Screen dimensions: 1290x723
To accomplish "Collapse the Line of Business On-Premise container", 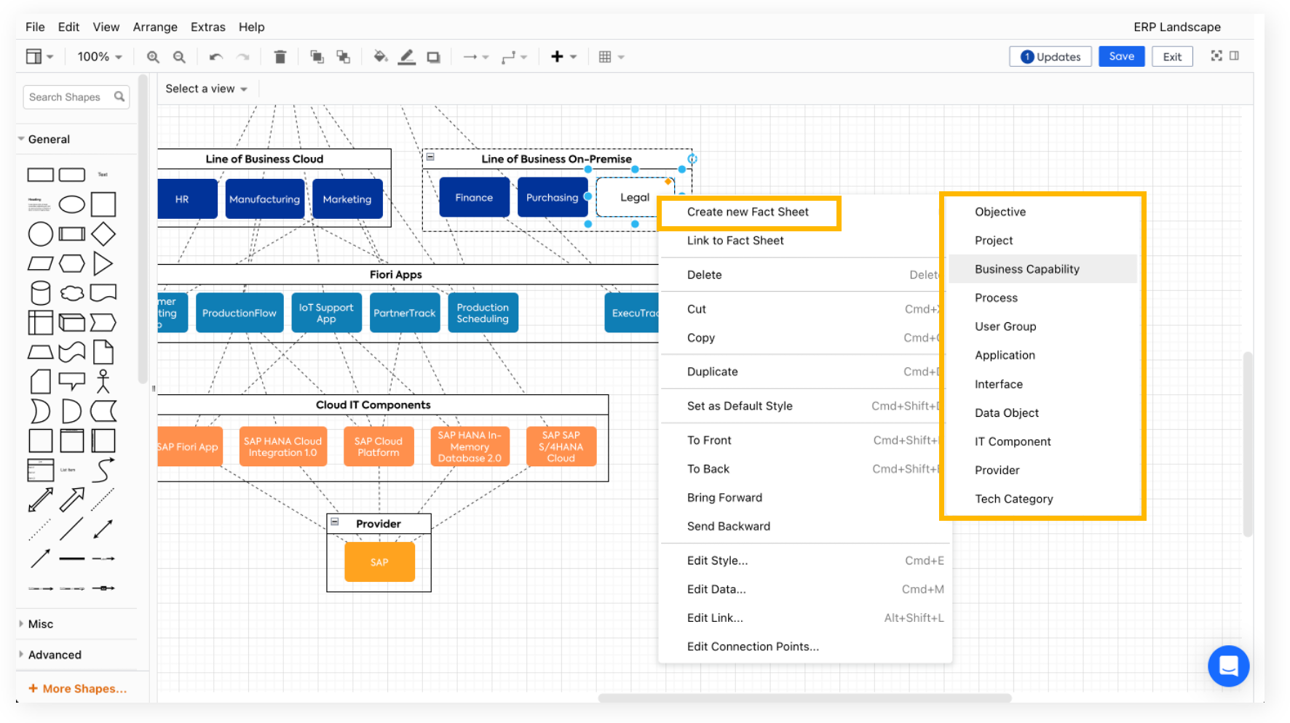I will pyautogui.click(x=430, y=157).
